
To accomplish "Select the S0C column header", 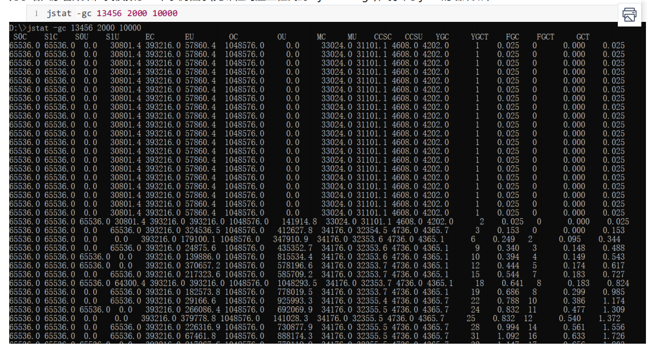I will click(x=20, y=37).
